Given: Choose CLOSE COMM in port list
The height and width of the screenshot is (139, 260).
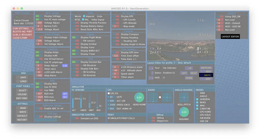Looking at the screenshot, I should click(23, 38).
